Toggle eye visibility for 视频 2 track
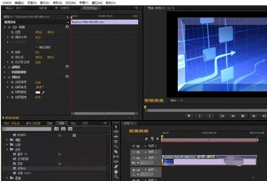This screenshot has width=267, height=181. click(x=134, y=152)
